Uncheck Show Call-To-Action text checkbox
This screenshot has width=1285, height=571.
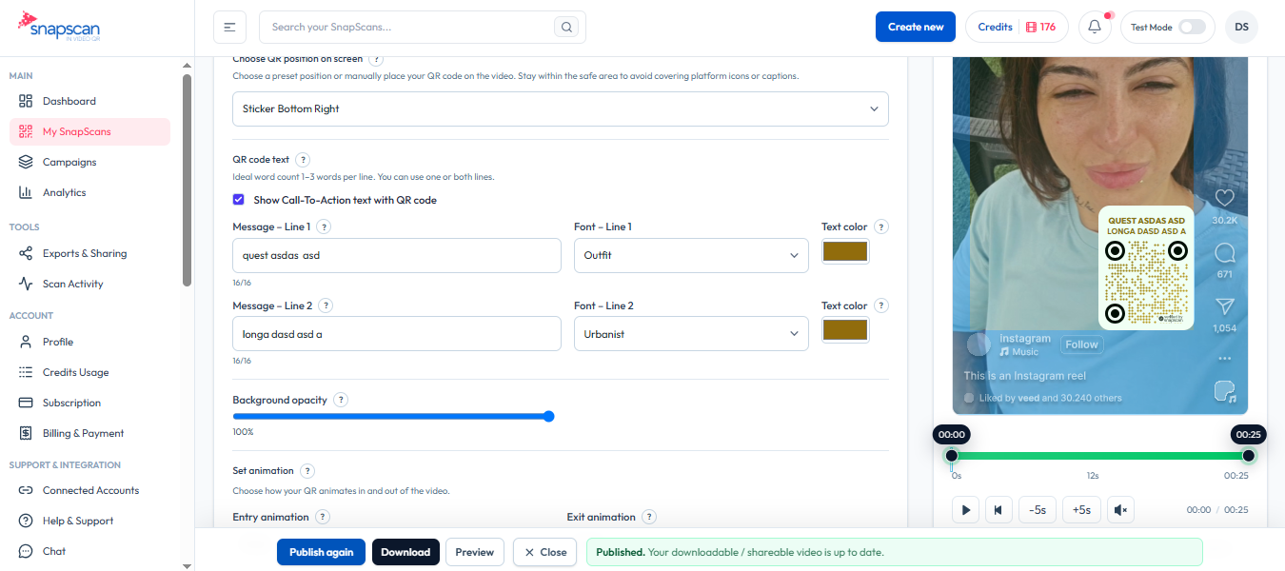tap(239, 200)
